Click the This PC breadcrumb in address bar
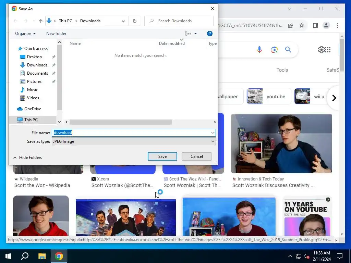Image resolution: width=351 pixels, height=263 pixels. (x=65, y=21)
